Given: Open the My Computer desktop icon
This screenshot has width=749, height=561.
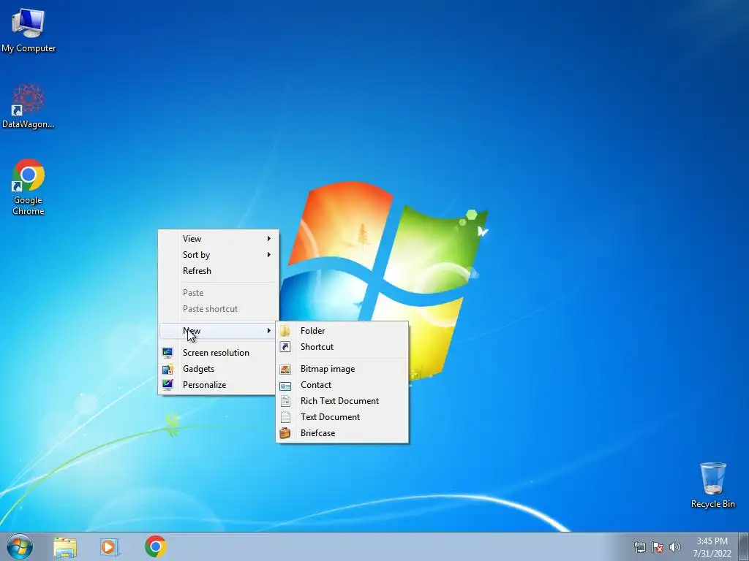Looking at the screenshot, I should tap(29, 30).
